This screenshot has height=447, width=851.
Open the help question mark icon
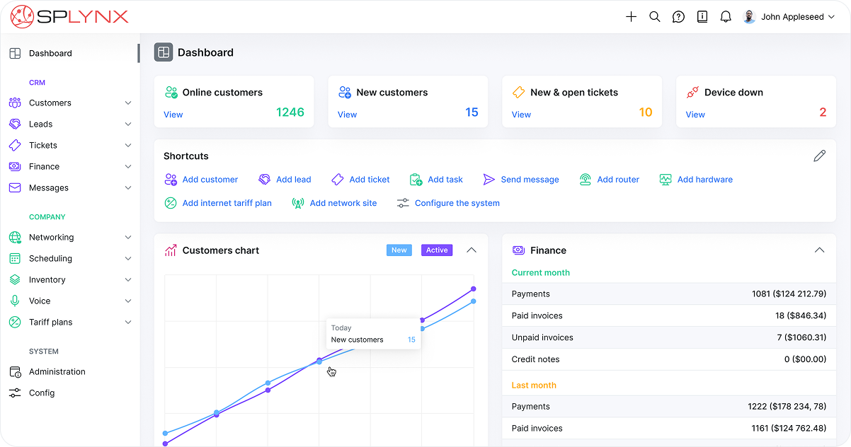678,17
